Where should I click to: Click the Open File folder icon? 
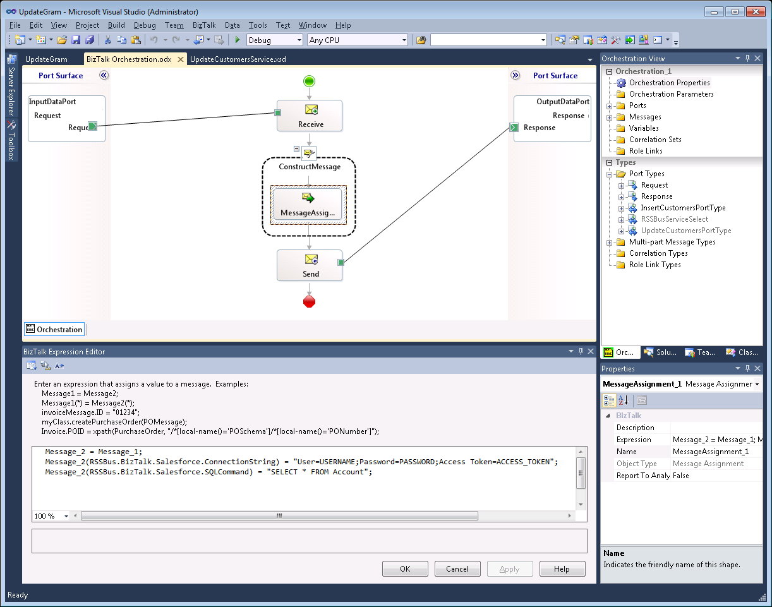pos(62,40)
